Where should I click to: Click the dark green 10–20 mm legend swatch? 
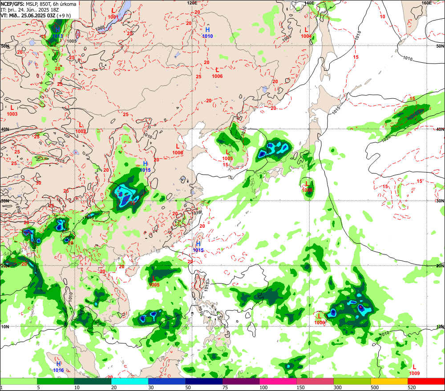click(x=93, y=381)
